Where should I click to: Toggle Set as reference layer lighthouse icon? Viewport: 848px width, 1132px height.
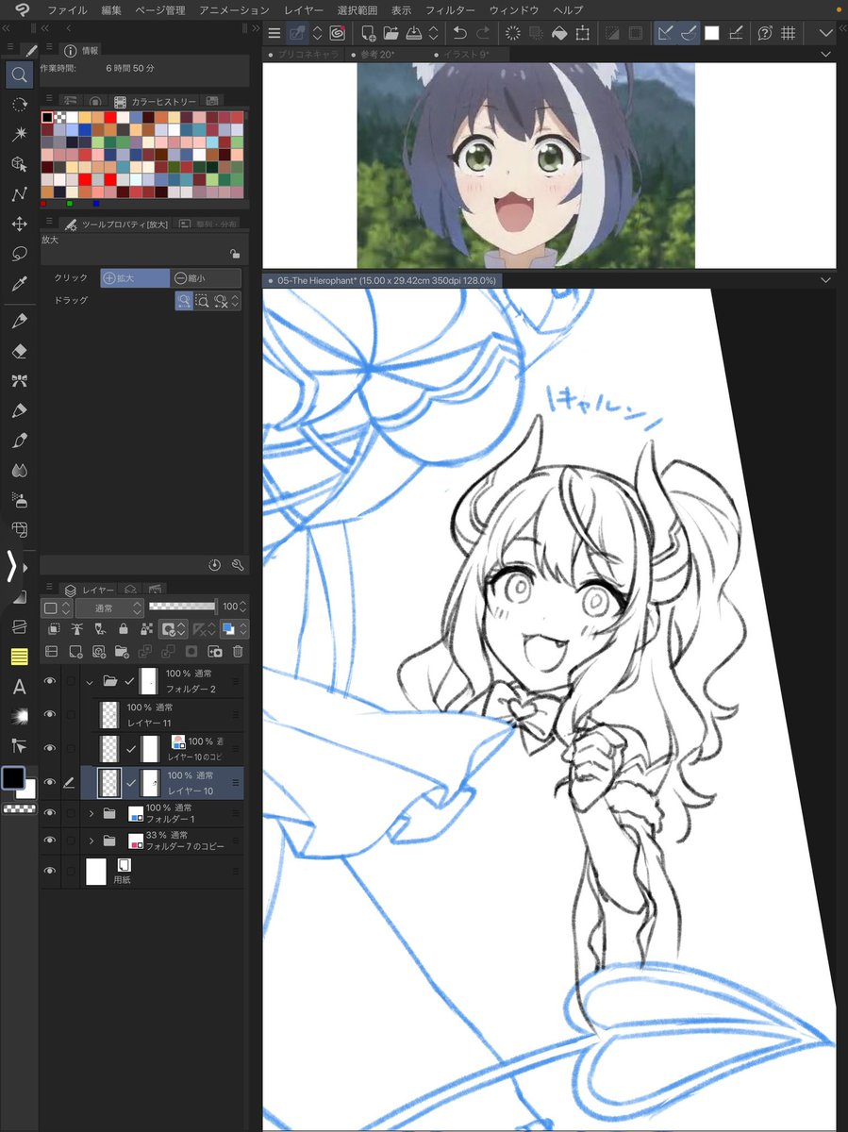pyautogui.click(x=76, y=629)
